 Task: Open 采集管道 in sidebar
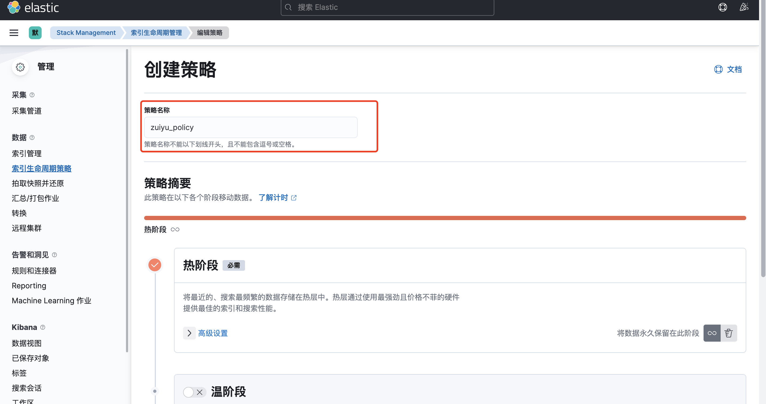(27, 111)
